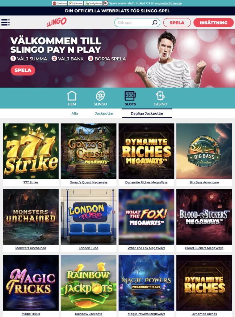The height and width of the screenshot is (317, 235).
Task: Select the Dagliga Jackpottar tab
Action: [147, 113]
